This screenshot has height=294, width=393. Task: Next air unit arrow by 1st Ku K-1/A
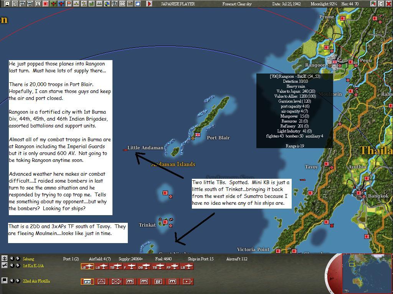coord(18,266)
